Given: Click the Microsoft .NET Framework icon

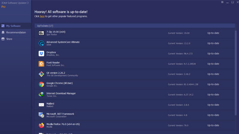Looking at the screenshot, I should point(41,115).
